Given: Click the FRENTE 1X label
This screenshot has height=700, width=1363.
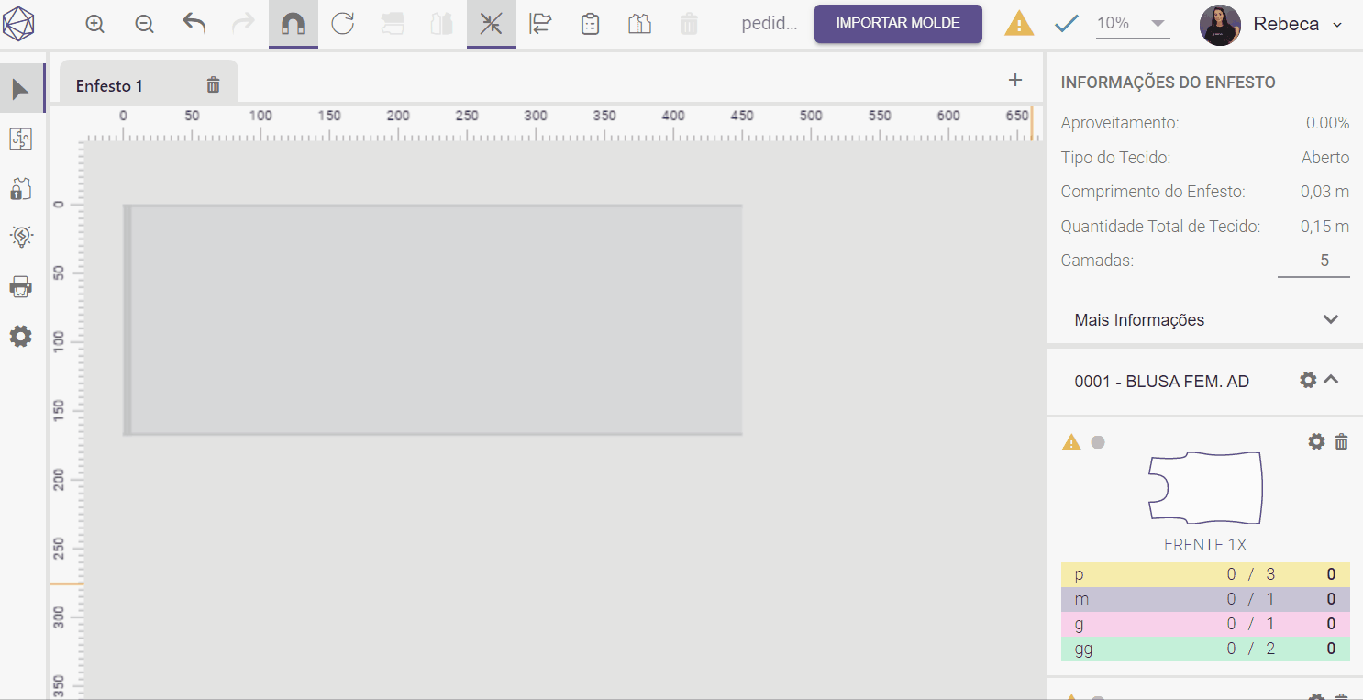Looking at the screenshot, I should [1205, 545].
